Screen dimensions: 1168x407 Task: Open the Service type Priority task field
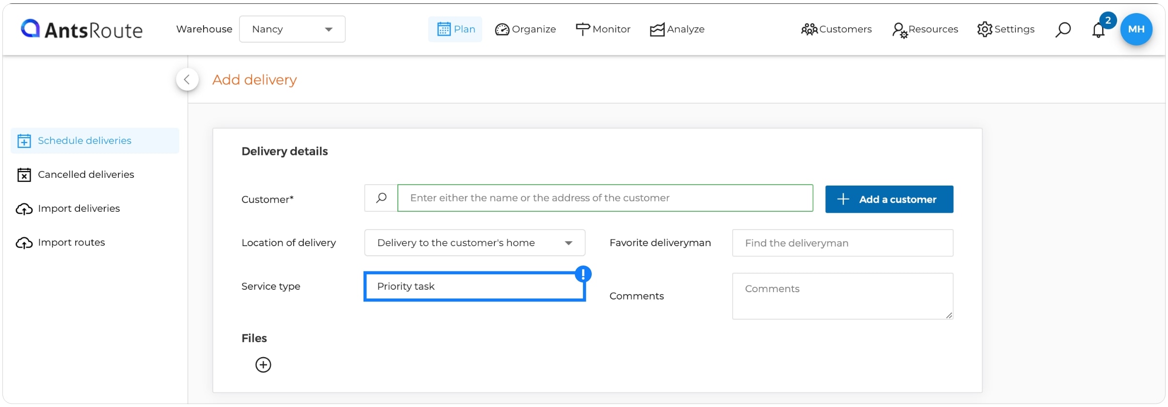474,286
